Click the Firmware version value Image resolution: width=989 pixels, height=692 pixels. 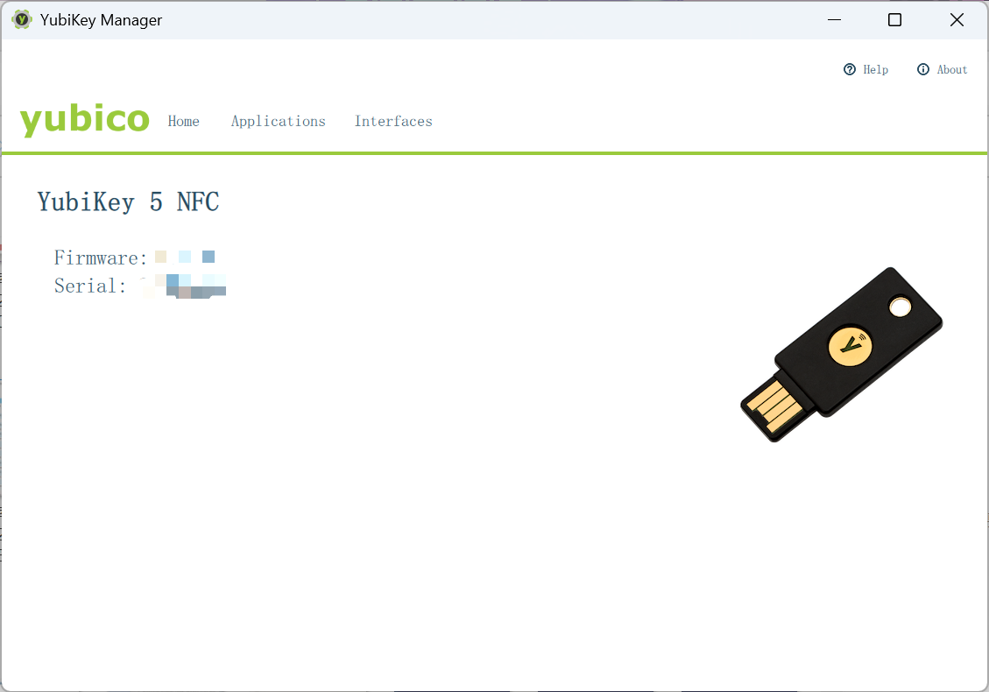point(184,257)
